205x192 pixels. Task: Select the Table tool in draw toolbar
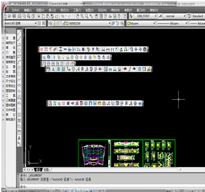pyautogui.click(x=19, y=132)
